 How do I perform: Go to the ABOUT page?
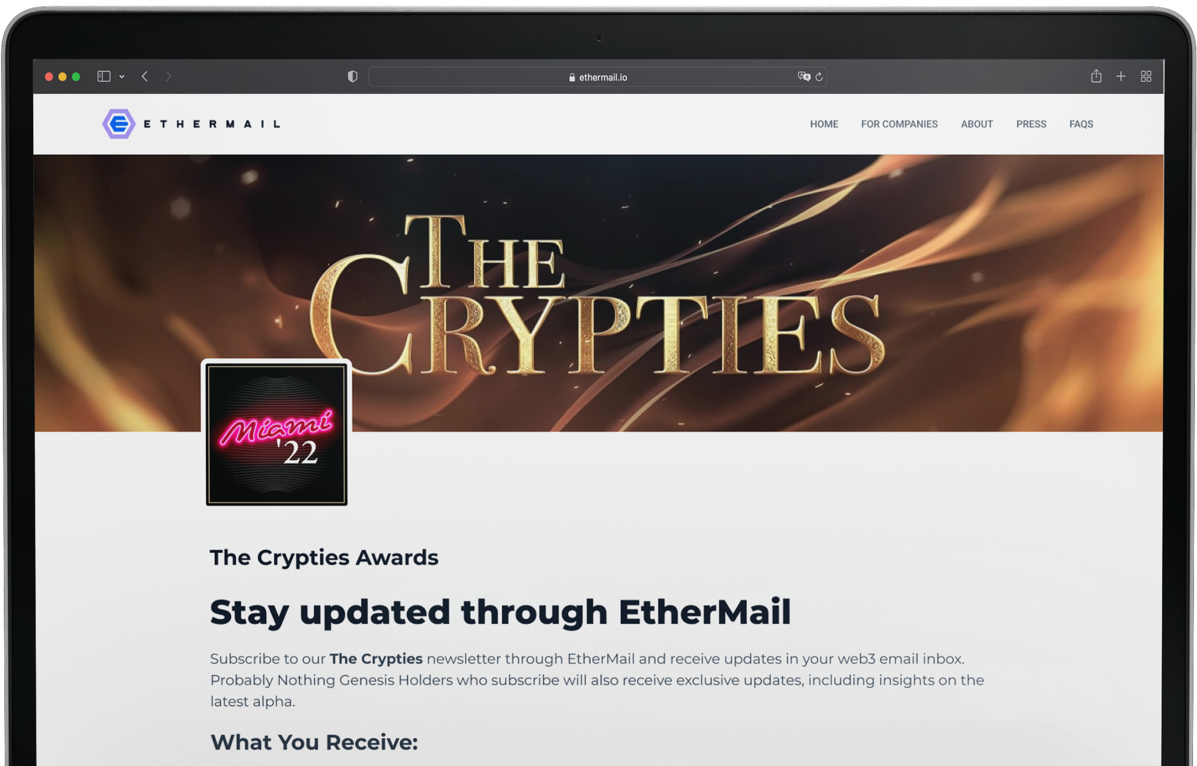tap(977, 124)
